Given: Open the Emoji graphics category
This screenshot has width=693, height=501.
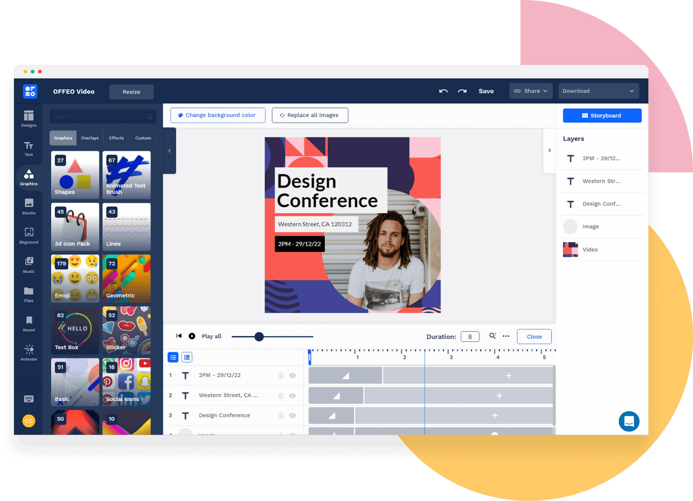Looking at the screenshot, I should click(x=75, y=278).
